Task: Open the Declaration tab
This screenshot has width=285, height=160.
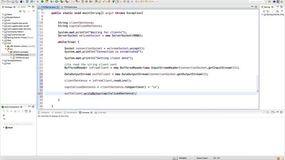Action: [x=71, y=112]
